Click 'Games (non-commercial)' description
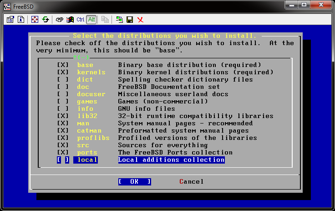Screen dimensions: 335x211 click(x=163, y=101)
